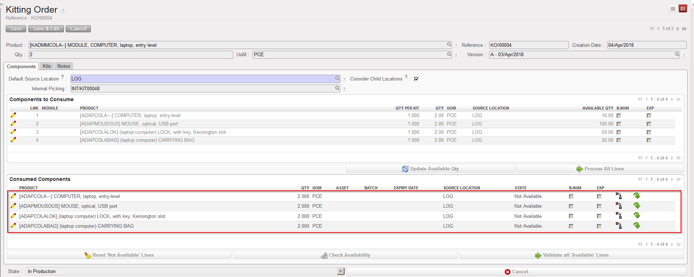Edit the MOUSE optical consumed component row
This screenshot has width=694, height=277.
click(13, 206)
